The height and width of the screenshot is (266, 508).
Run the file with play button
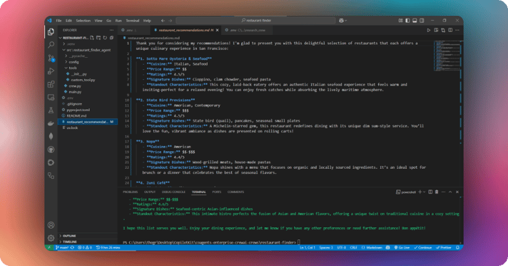429,30
